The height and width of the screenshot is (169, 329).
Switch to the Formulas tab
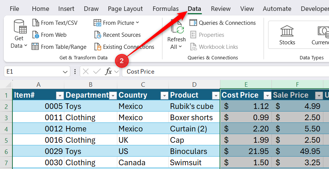tap(165, 9)
